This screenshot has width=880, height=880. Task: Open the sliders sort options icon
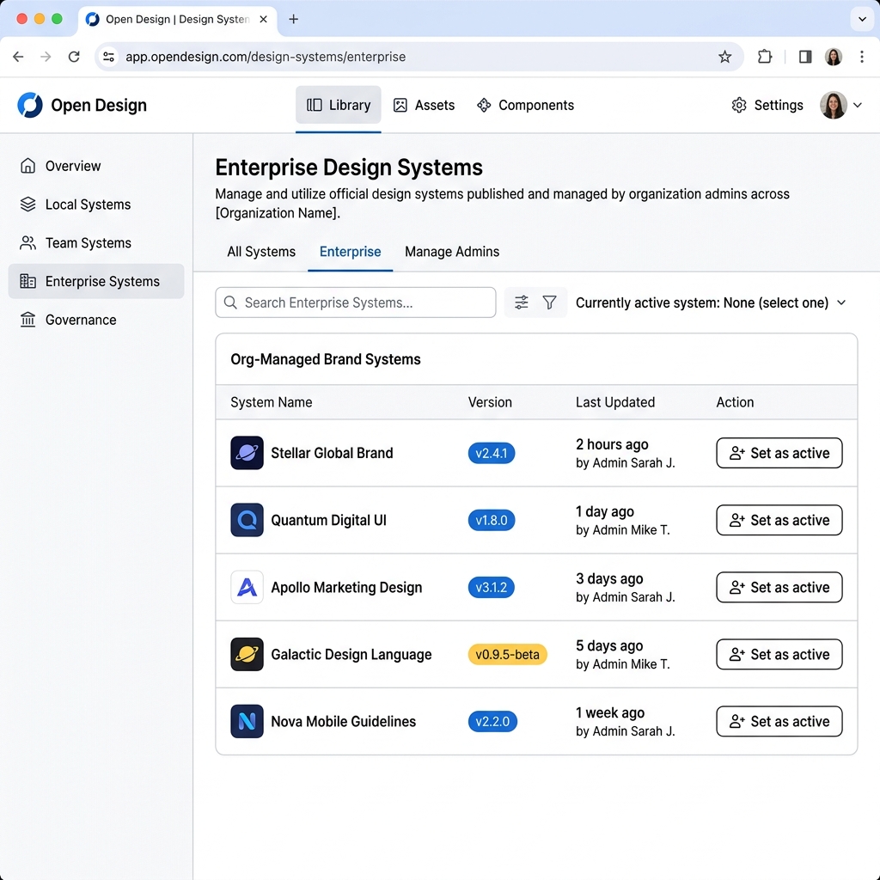(x=522, y=302)
